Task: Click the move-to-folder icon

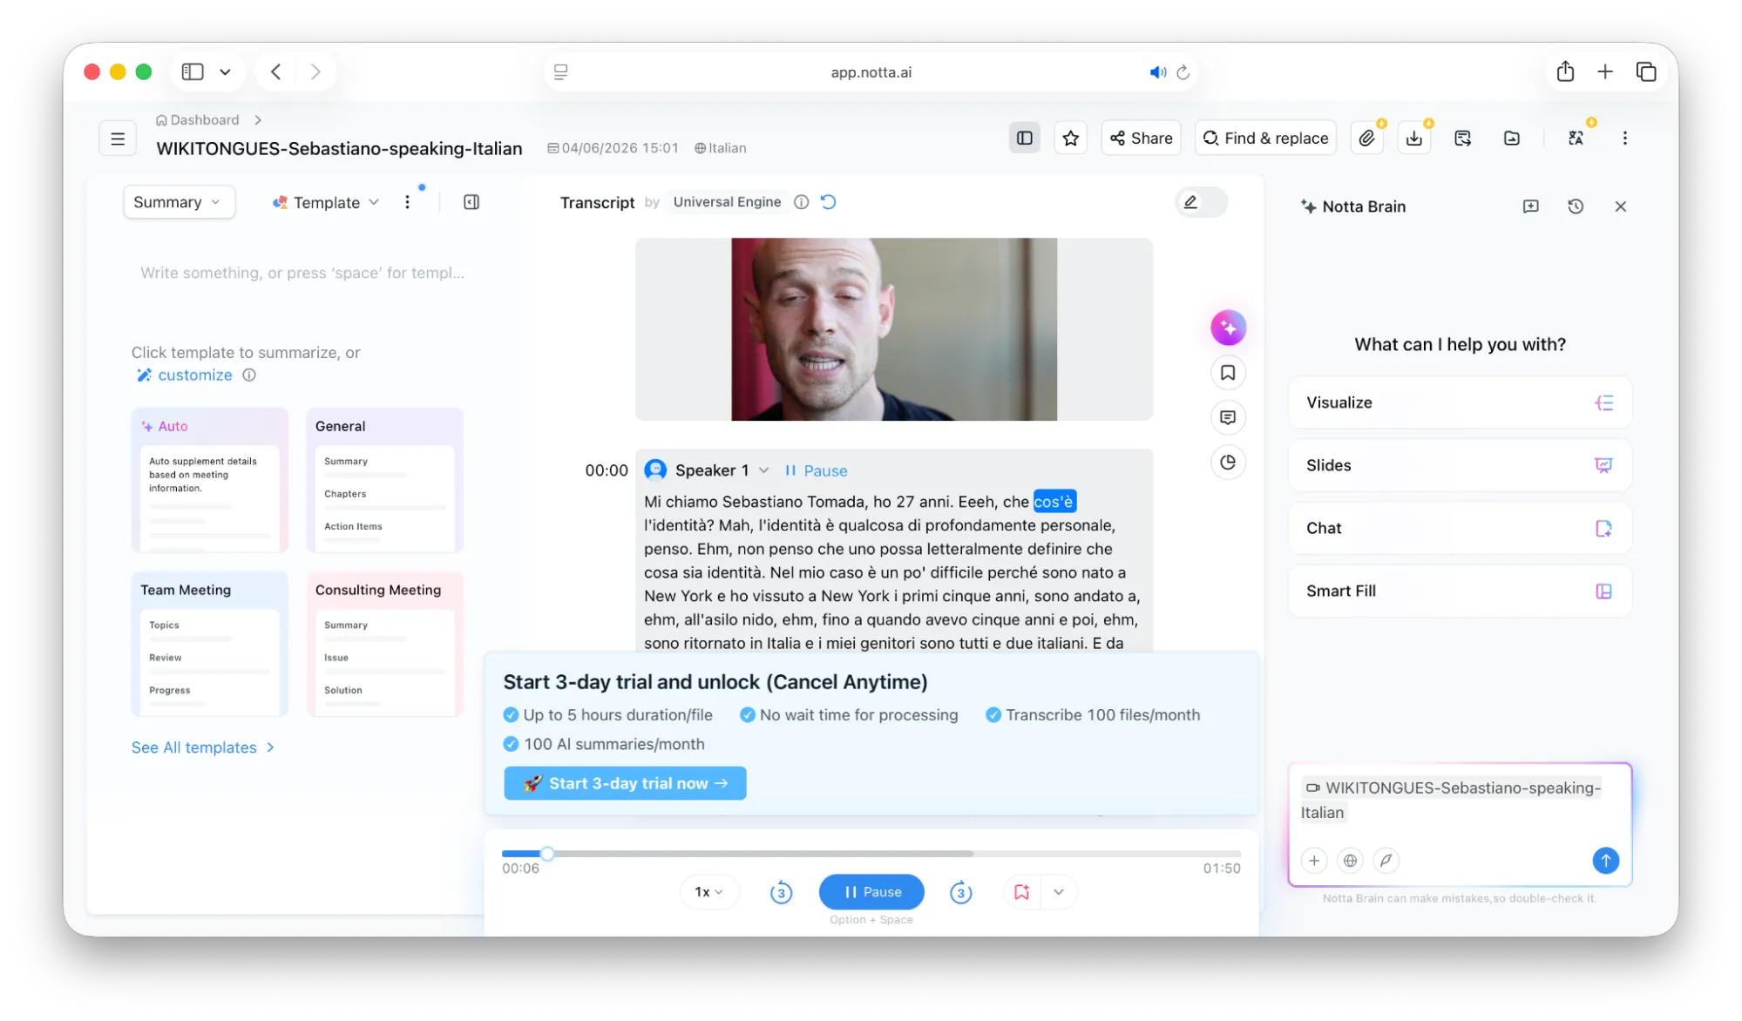Action: point(1512,139)
